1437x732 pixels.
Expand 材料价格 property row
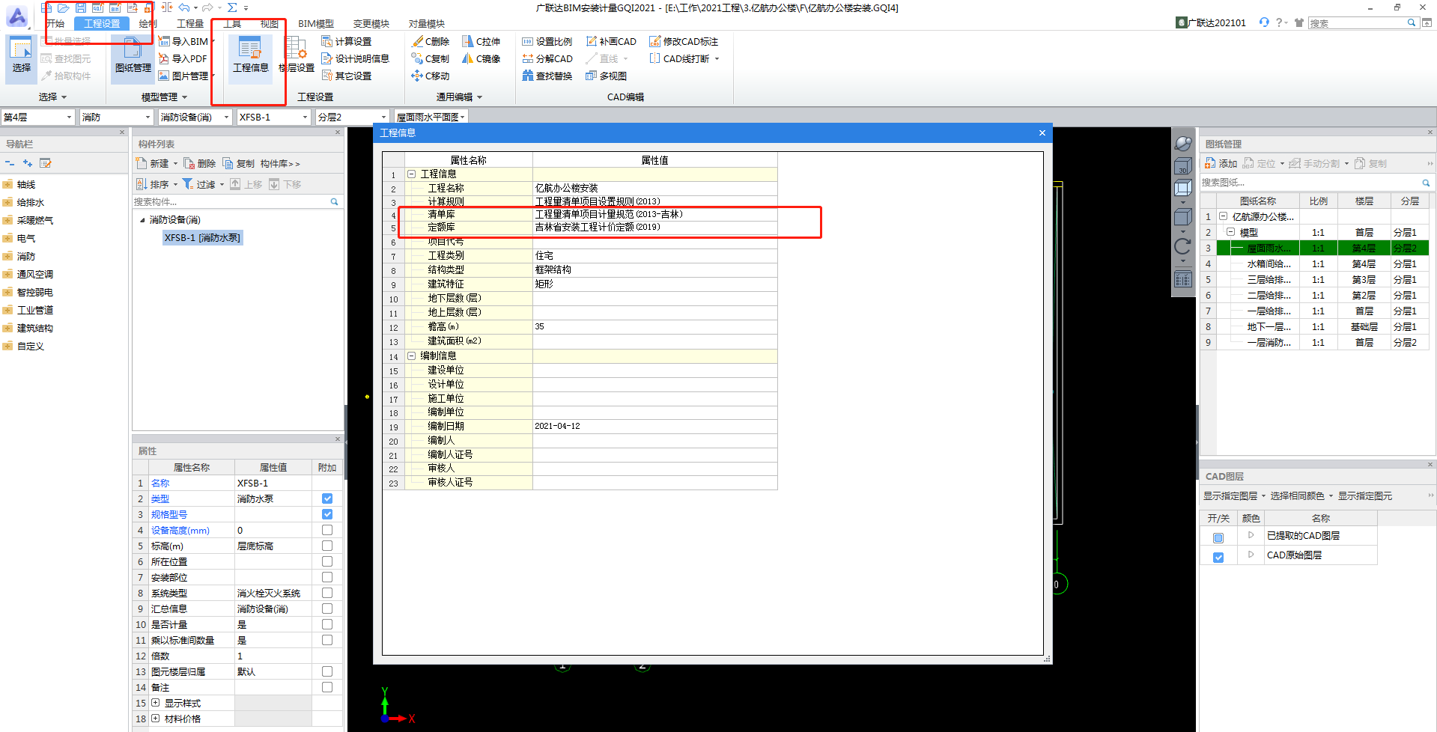coord(156,719)
